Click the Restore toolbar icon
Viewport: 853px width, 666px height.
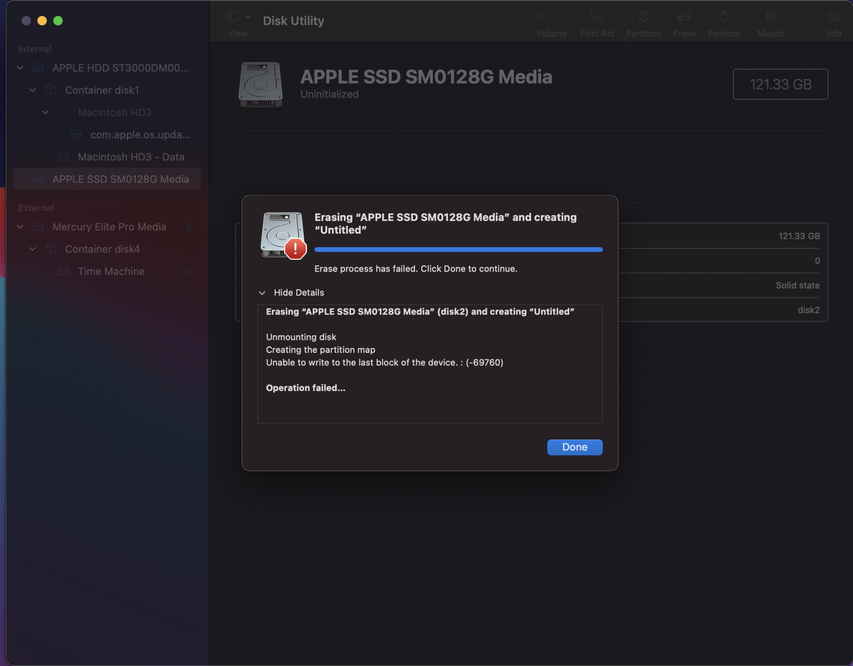point(723,17)
